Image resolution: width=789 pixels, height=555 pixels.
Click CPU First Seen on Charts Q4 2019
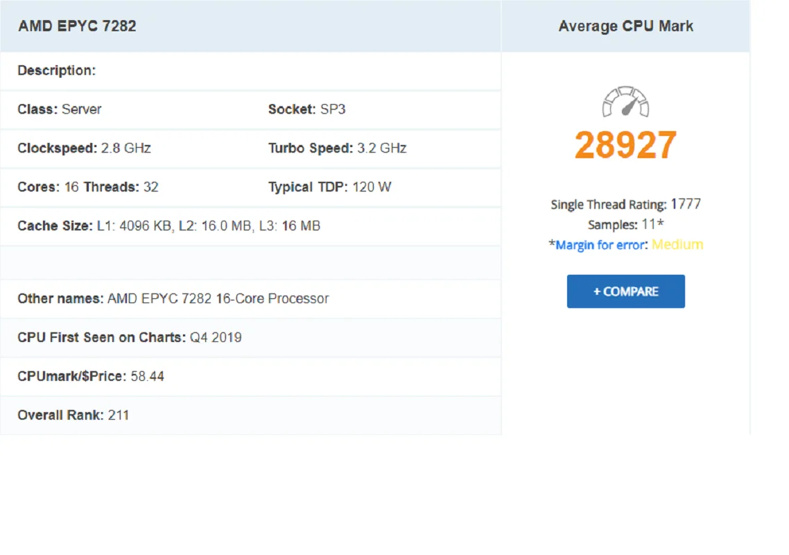click(130, 337)
